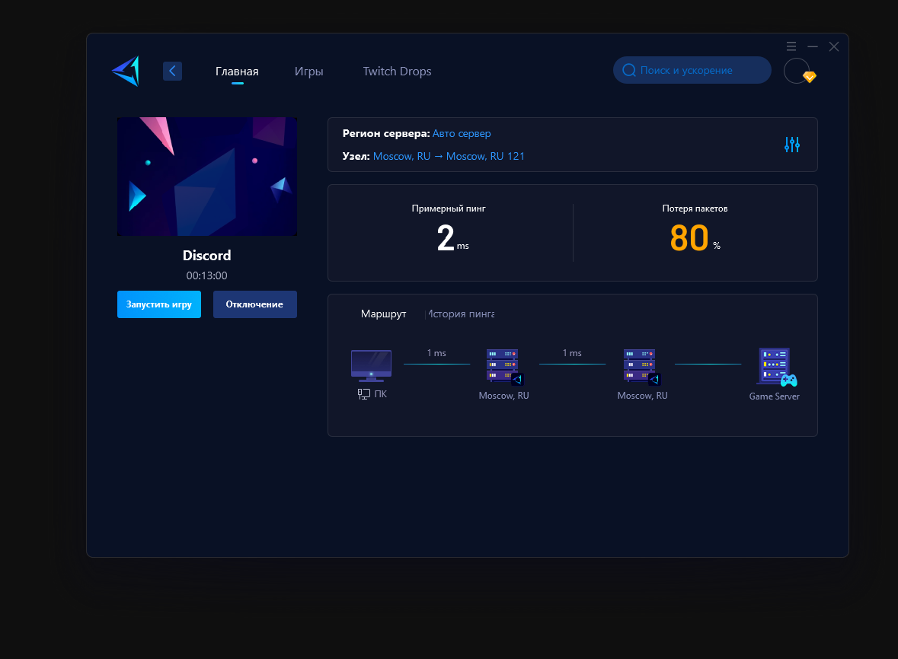Image resolution: width=898 pixels, height=659 pixels.
Task: Click the 00:13:00 timer text
Action: point(206,275)
